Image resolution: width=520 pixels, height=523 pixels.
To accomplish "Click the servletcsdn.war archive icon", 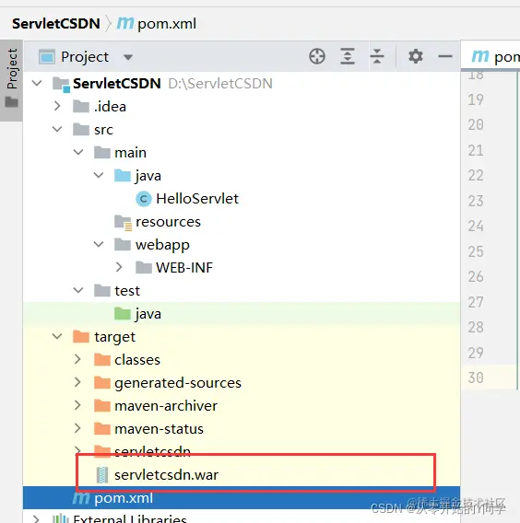I will coord(102,475).
